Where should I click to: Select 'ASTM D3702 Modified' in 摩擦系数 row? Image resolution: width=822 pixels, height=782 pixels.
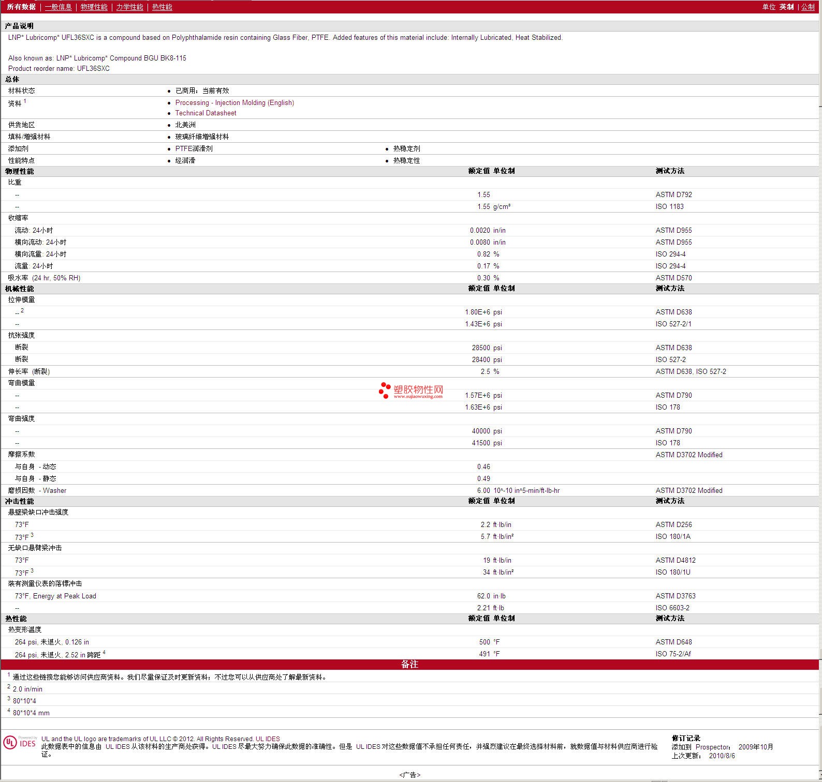pos(689,455)
